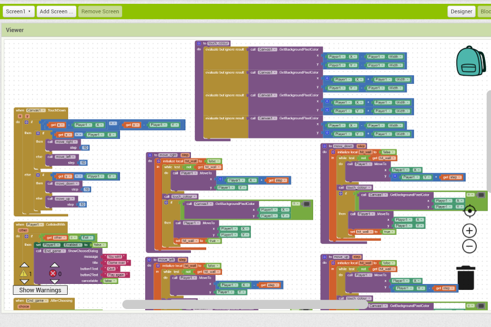Viewport: 491px width, 327px height.
Task: Go to previous warning with up arrow
Action: [25, 265]
